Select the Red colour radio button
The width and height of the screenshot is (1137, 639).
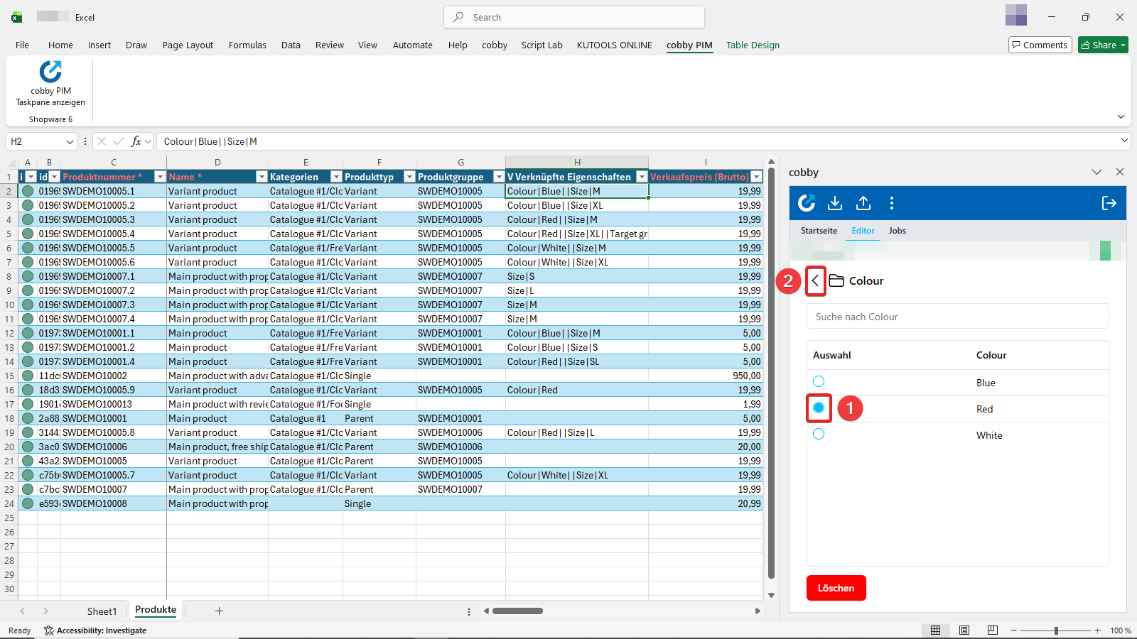point(819,408)
